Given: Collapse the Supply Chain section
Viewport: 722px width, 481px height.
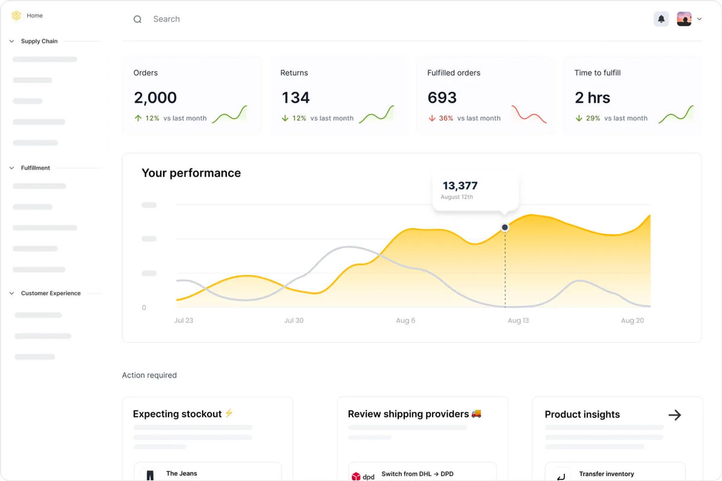Looking at the screenshot, I should (x=11, y=41).
